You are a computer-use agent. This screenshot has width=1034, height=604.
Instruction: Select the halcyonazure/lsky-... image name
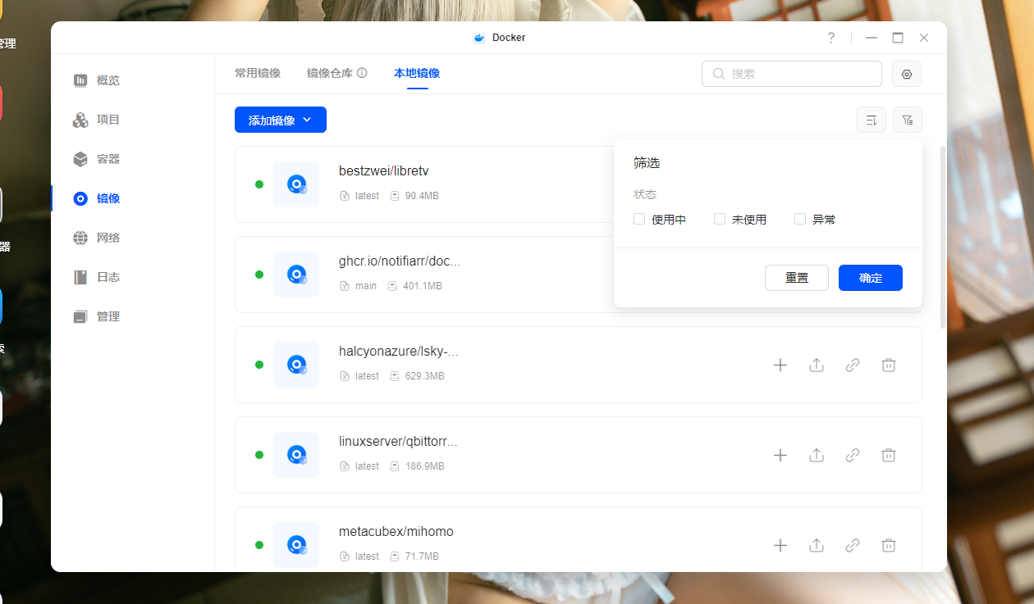(x=399, y=352)
